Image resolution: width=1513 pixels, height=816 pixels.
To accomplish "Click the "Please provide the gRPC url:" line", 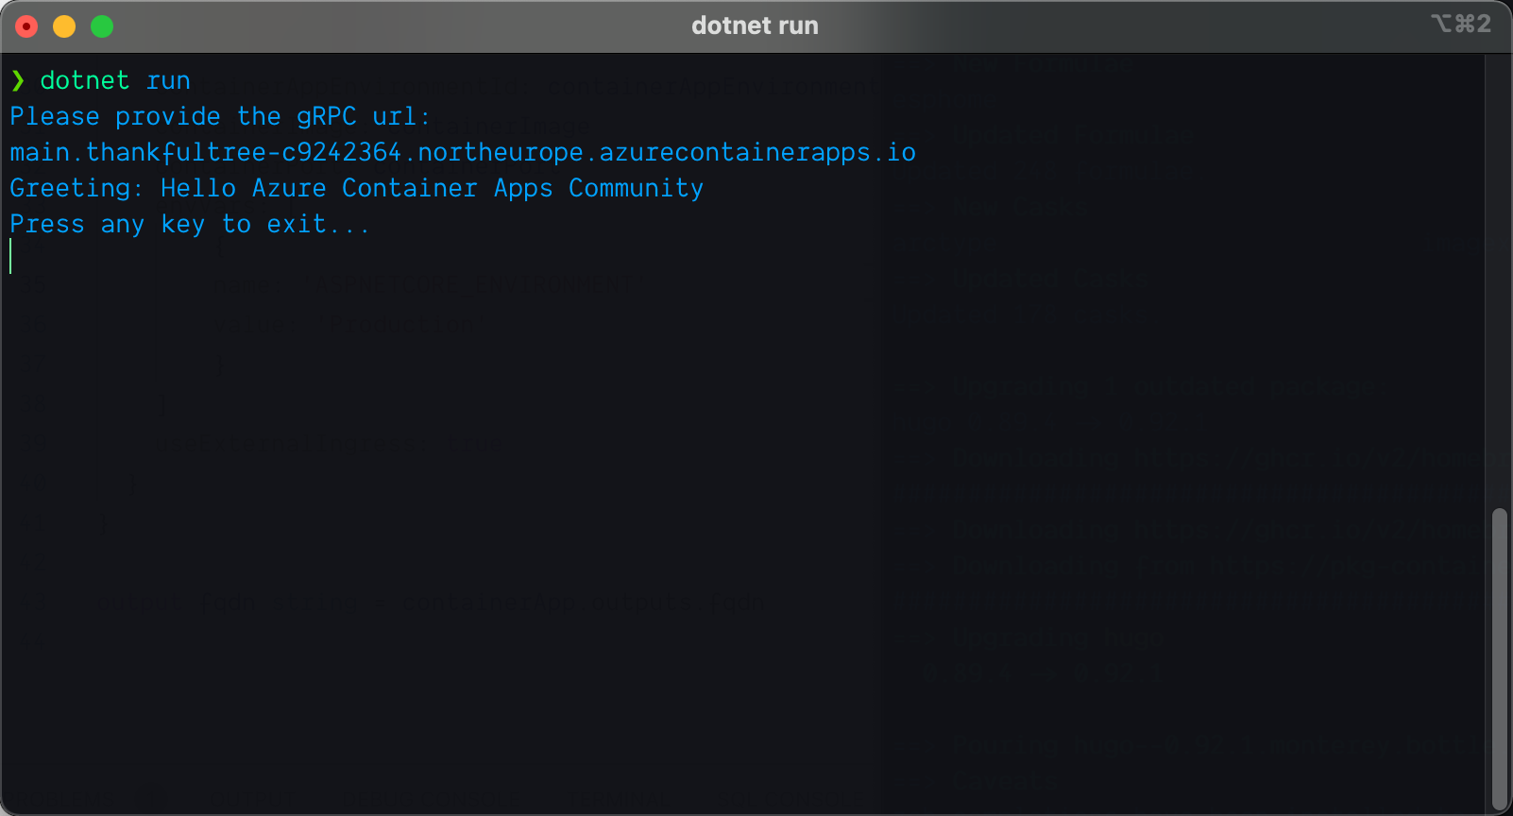I will tap(219, 116).
